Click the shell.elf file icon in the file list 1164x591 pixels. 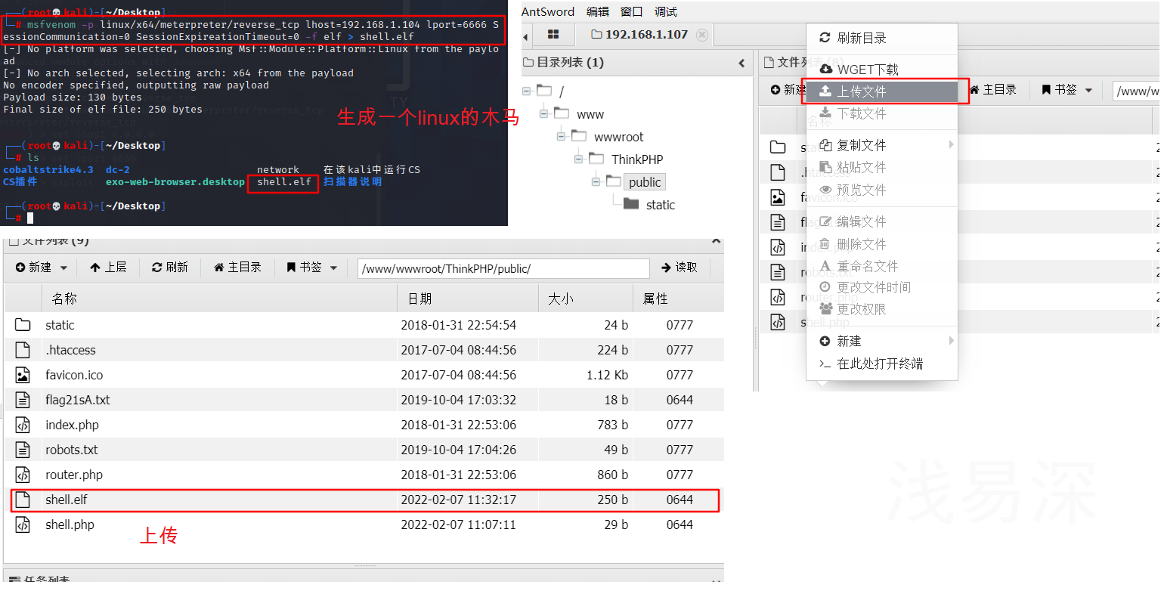[23, 500]
